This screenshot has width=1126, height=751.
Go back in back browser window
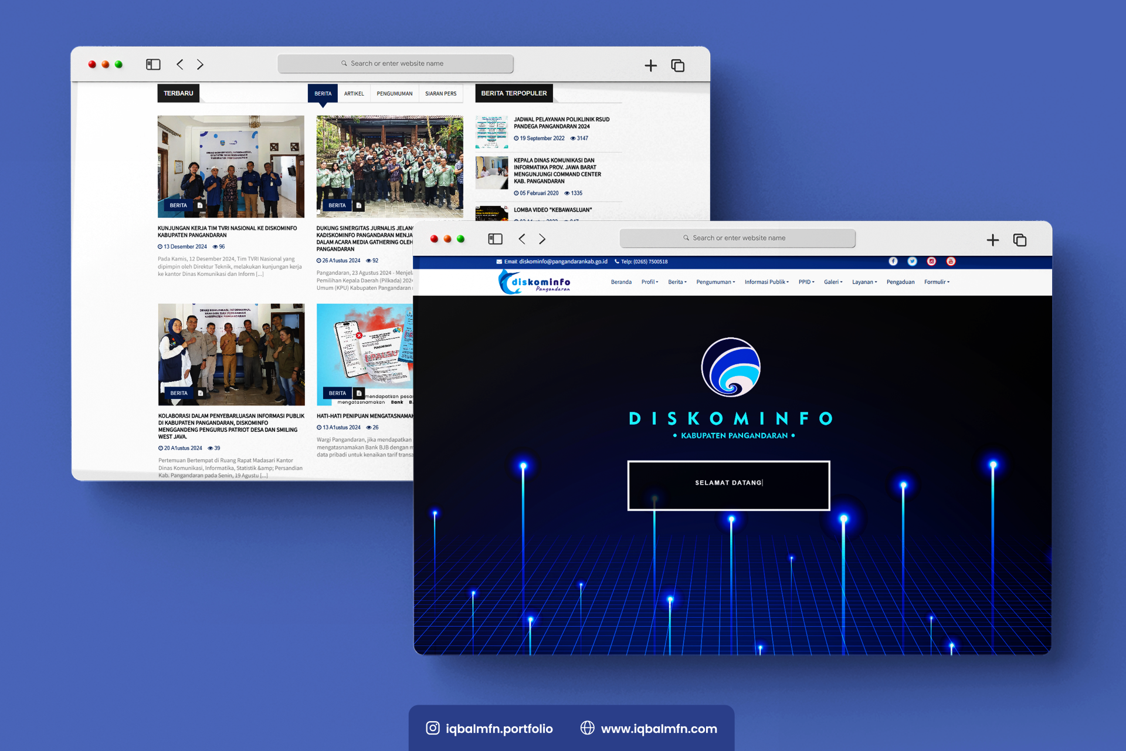[x=180, y=65]
